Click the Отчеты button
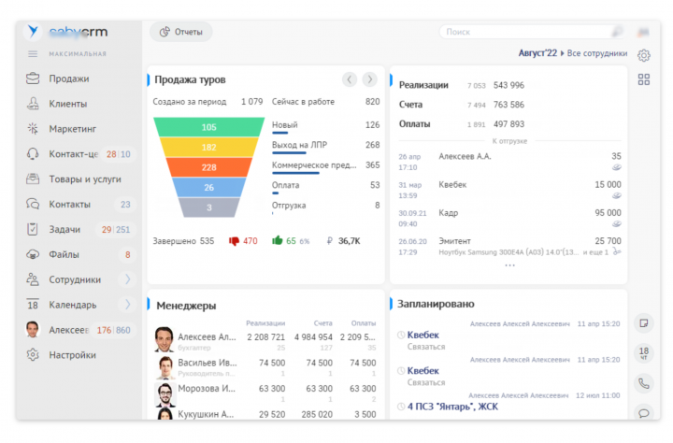 (181, 32)
